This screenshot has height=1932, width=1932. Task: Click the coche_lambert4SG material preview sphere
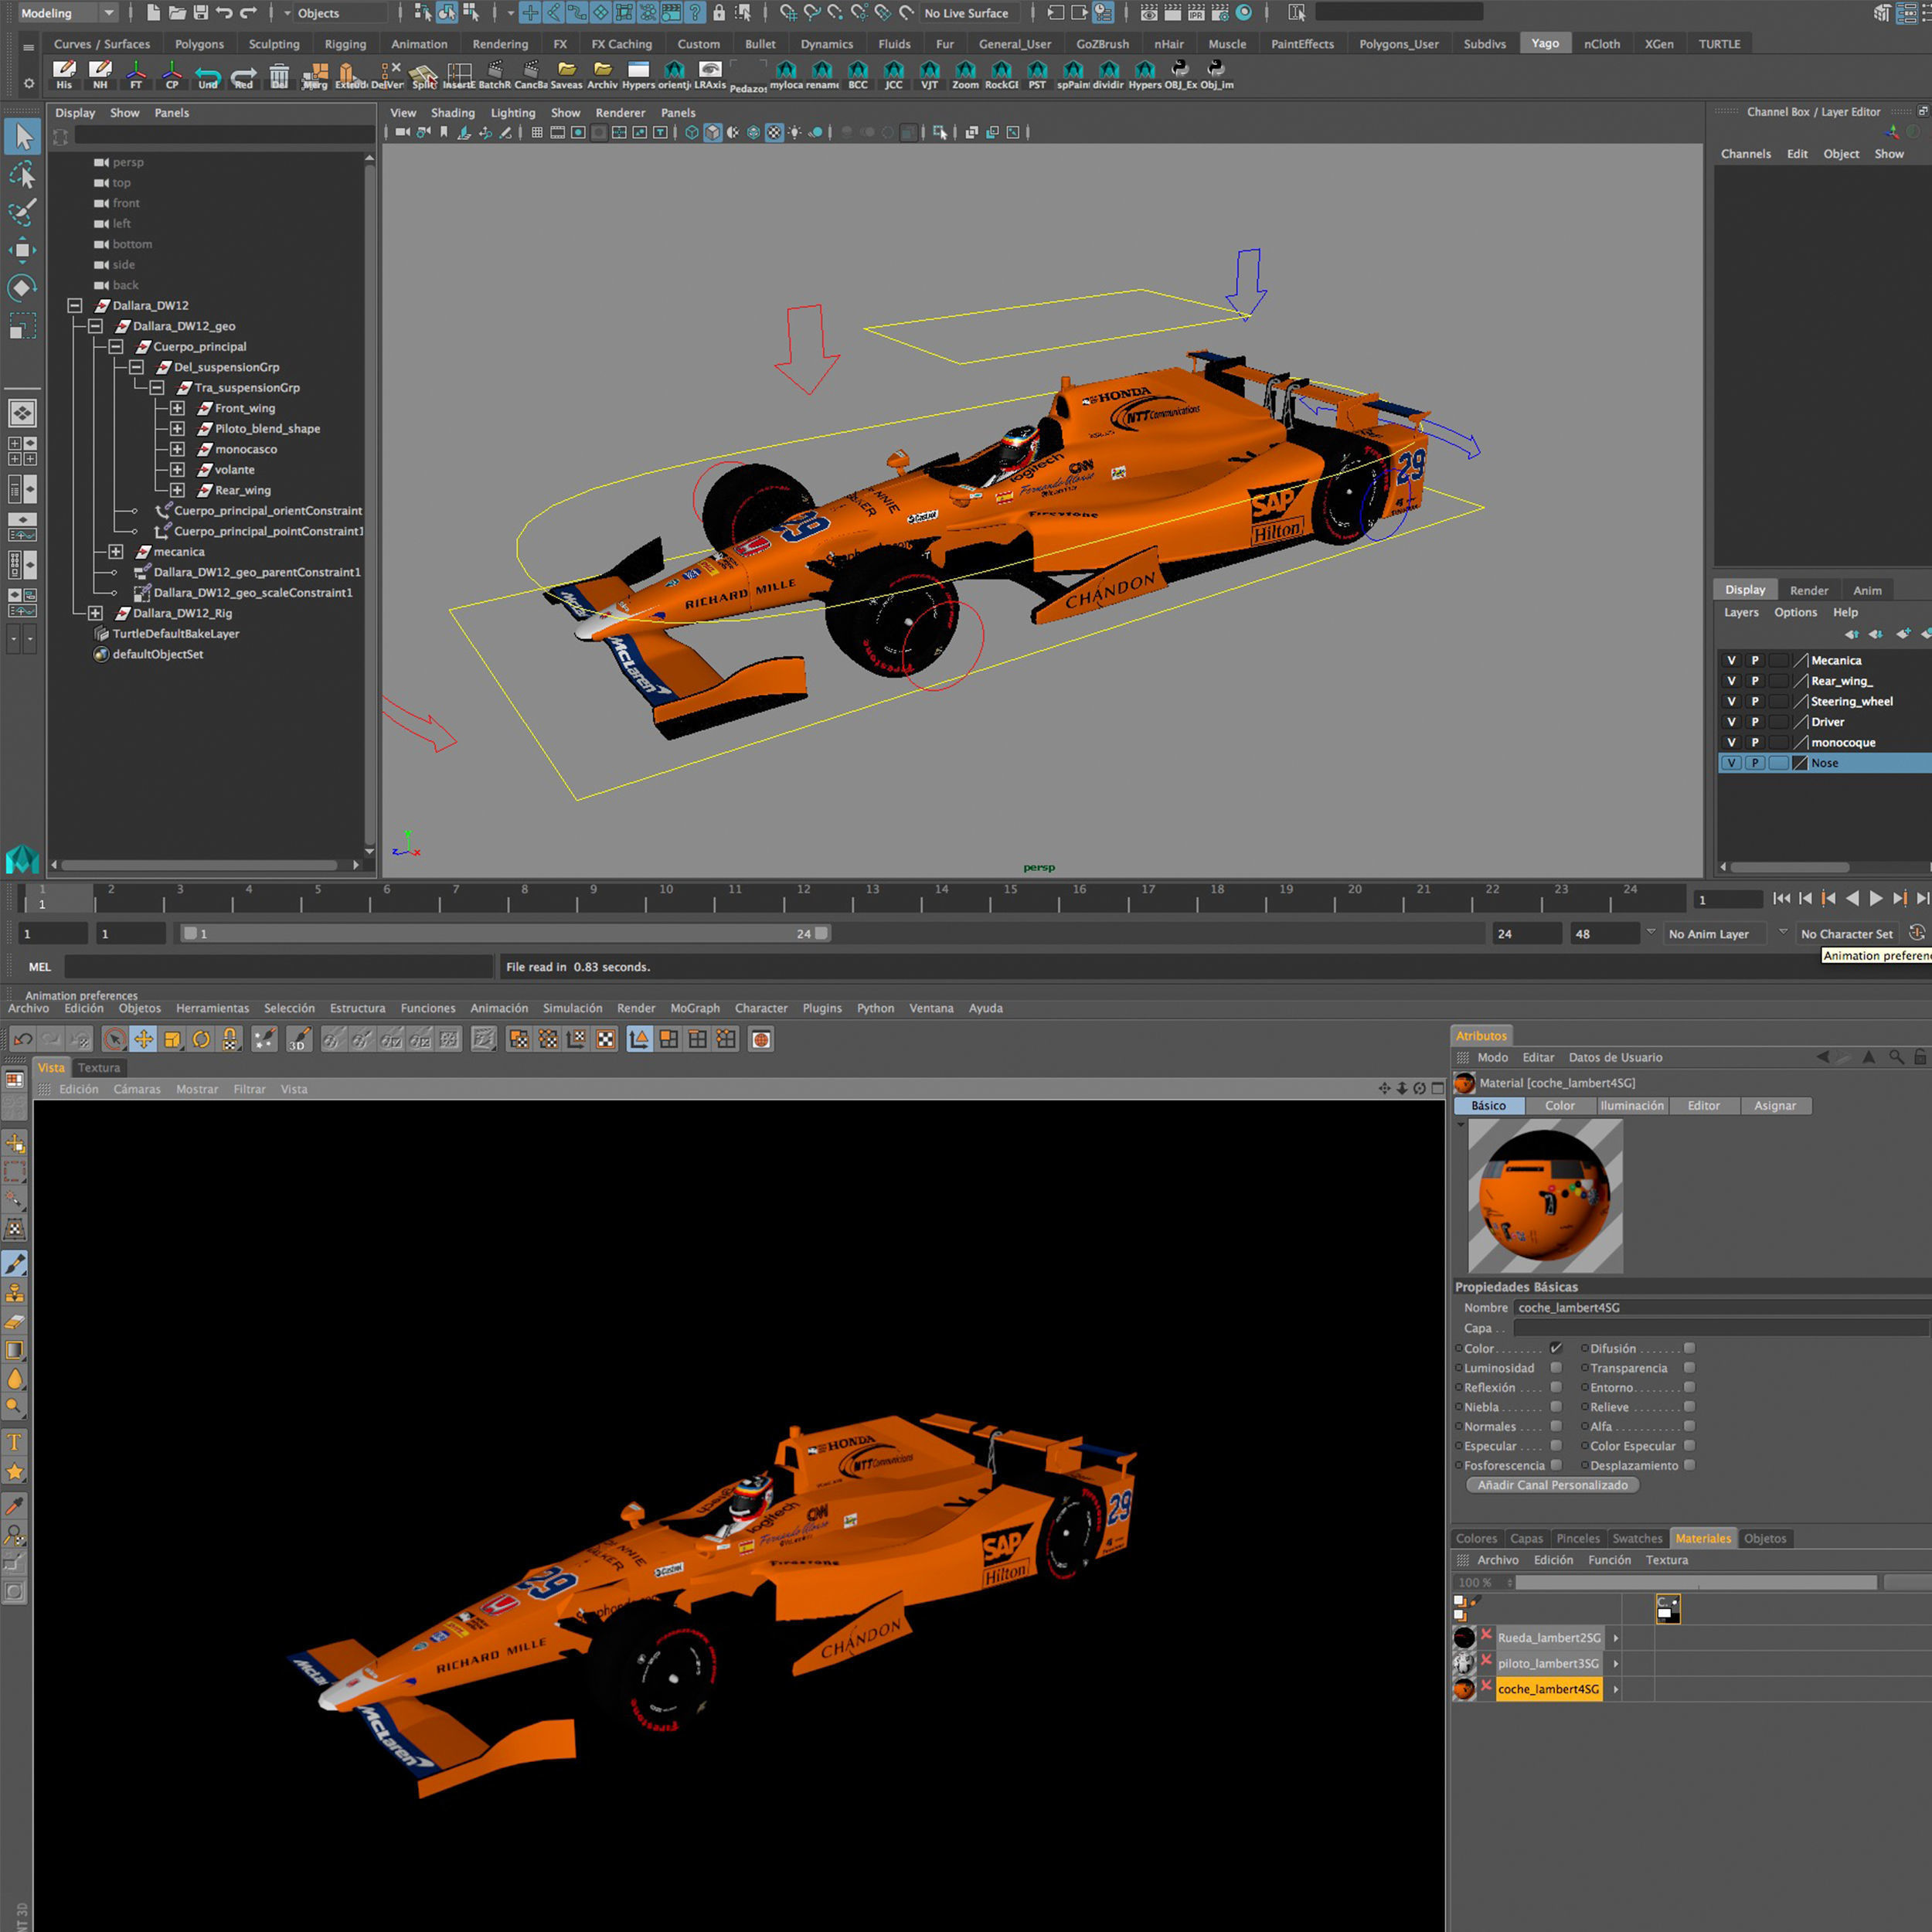pos(1544,1195)
